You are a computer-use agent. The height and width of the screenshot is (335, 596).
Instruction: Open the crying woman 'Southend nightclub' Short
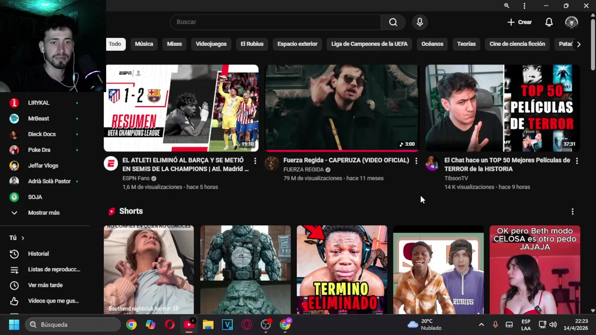point(149,270)
